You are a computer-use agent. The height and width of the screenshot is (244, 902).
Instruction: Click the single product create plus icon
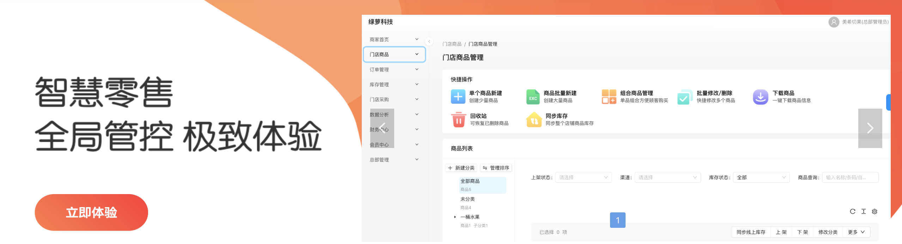pos(458,97)
